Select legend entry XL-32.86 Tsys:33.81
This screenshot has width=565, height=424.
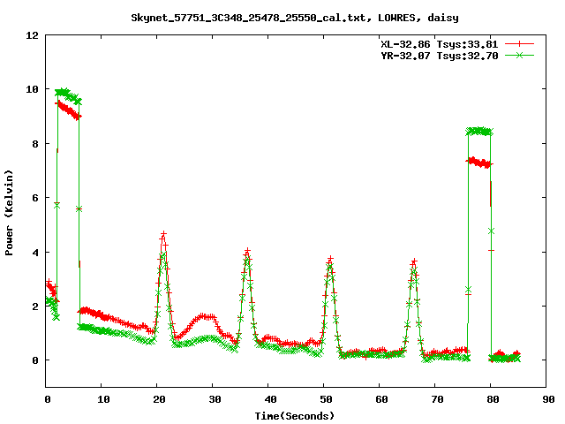click(440, 44)
